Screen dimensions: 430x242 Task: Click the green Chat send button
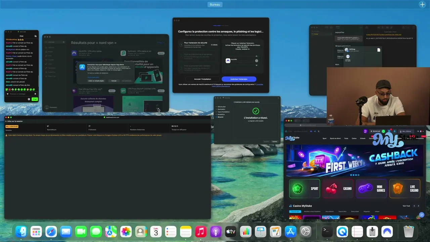click(x=35, y=99)
